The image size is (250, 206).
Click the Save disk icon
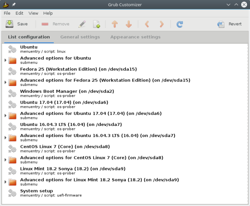tap(10, 24)
